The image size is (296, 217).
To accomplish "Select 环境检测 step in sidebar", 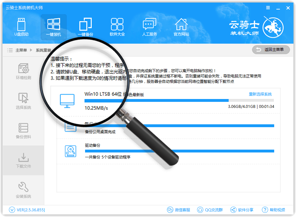I will coord(23,71).
